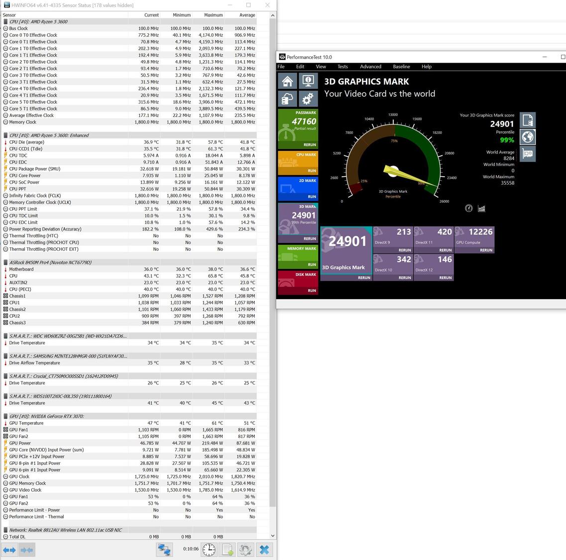Select S.M.A.R.T. SAMSUNG MZNTE128HMGR group header
Viewport: 566px width, 560px height.
pos(129,356)
